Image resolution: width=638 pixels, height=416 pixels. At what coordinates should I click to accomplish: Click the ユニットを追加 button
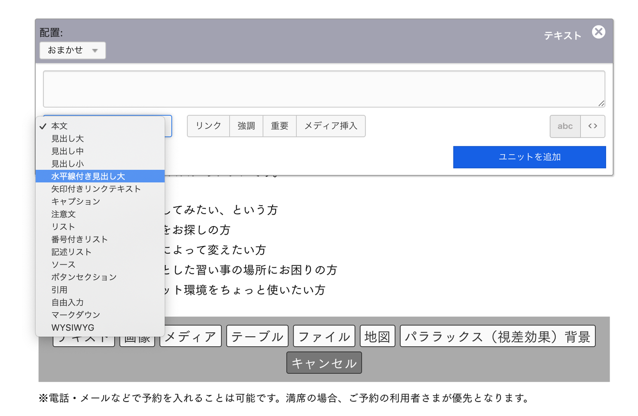coord(529,157)
